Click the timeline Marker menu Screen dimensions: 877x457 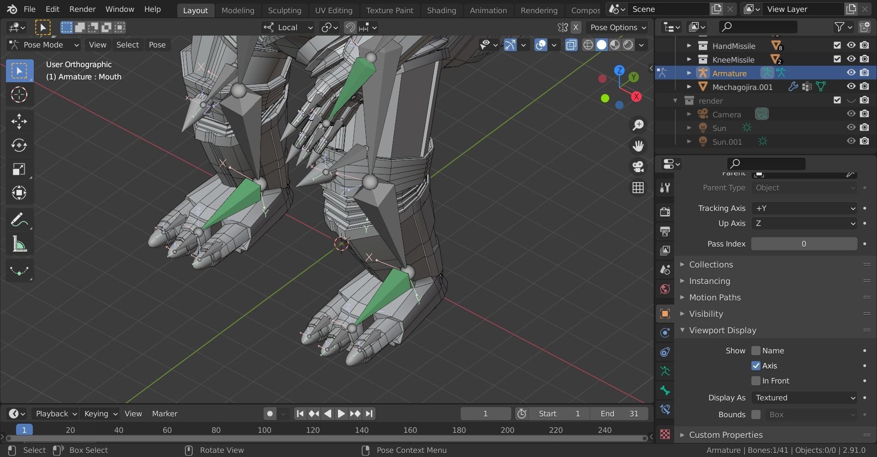click(164, 414)
